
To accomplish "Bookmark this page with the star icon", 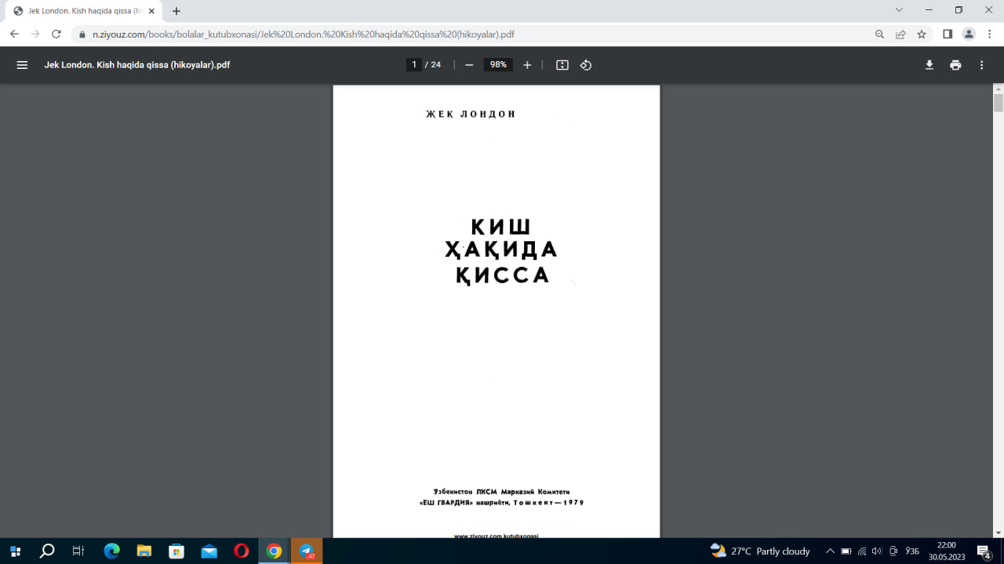I will (x=922, y=34).
